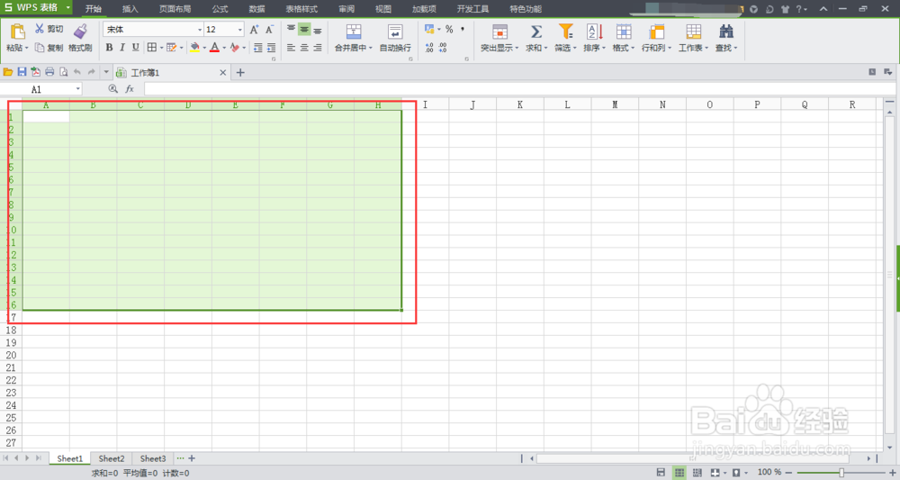Add a new sheet with the plus button

point(192,458)
